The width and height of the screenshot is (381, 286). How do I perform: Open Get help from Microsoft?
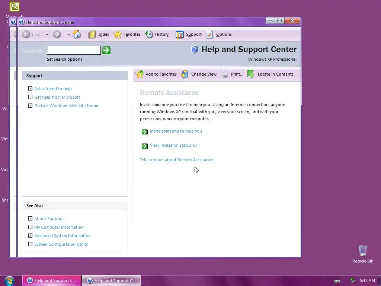[57, 97]
